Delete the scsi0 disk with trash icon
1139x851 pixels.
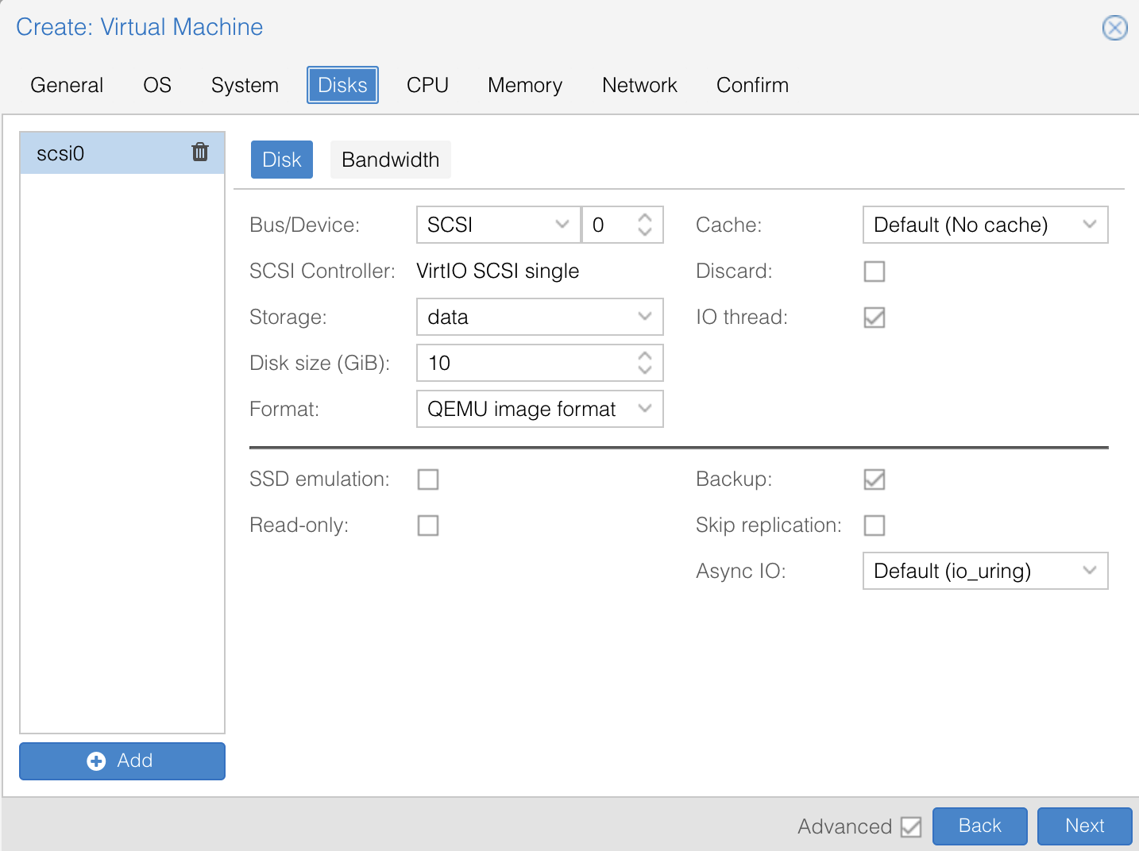200,152
